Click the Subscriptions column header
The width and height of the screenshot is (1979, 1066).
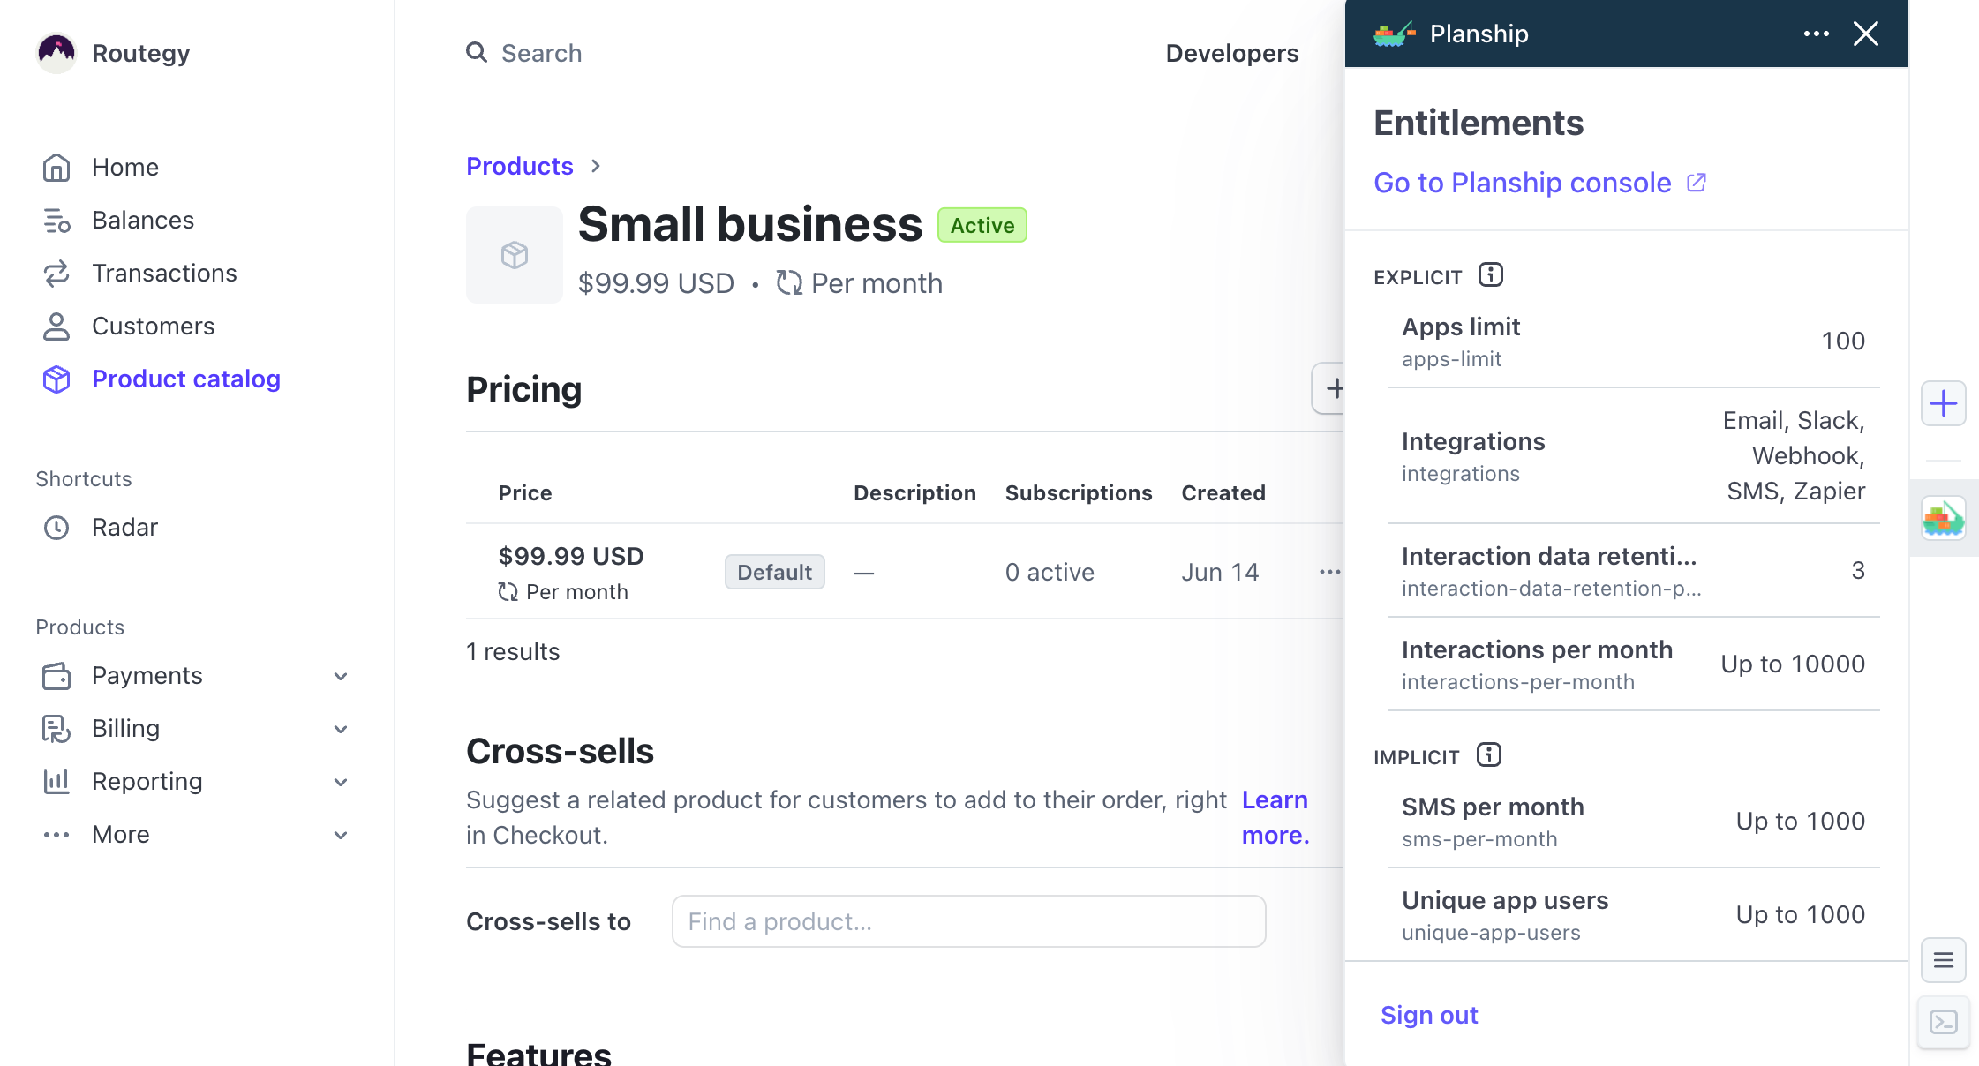click(1078, 492)
